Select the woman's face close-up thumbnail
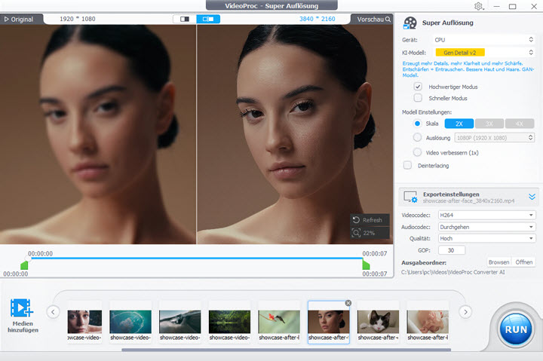543x361 pixels. 84,322
